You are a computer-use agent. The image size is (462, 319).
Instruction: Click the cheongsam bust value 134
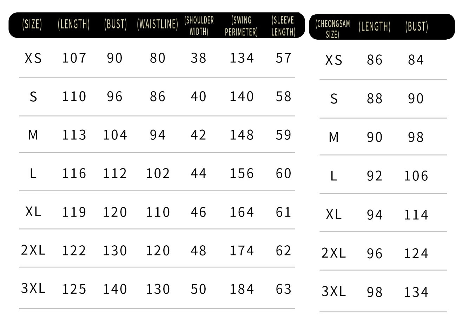tap(416, 292)
